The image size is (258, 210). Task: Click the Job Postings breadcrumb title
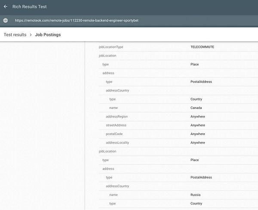click(x=48, y=35)
